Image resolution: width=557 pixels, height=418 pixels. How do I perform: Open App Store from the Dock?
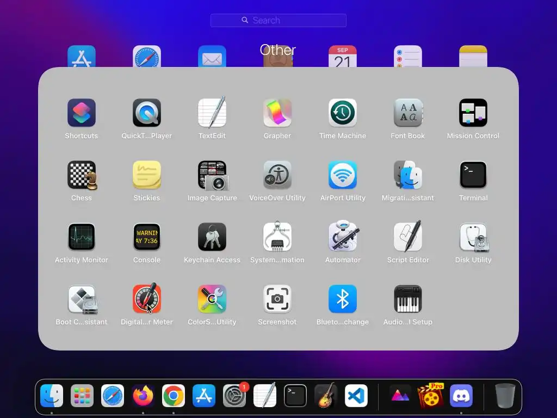pyautogui.click(x=204, y=396)
